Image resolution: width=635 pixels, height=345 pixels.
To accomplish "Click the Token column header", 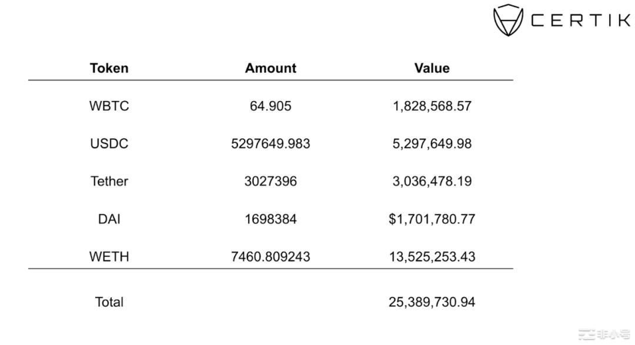I will 109,68.
